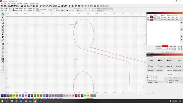
Task: Click the red Layer Color swatch
Action: 165,46
